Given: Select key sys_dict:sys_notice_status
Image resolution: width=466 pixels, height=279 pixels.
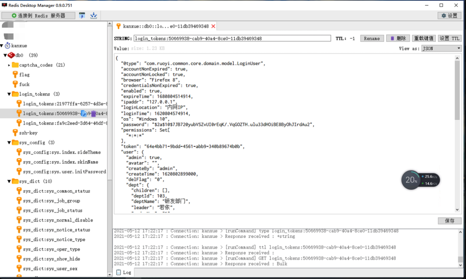Looking at the screenshot, I should click(x=56, y=230).
